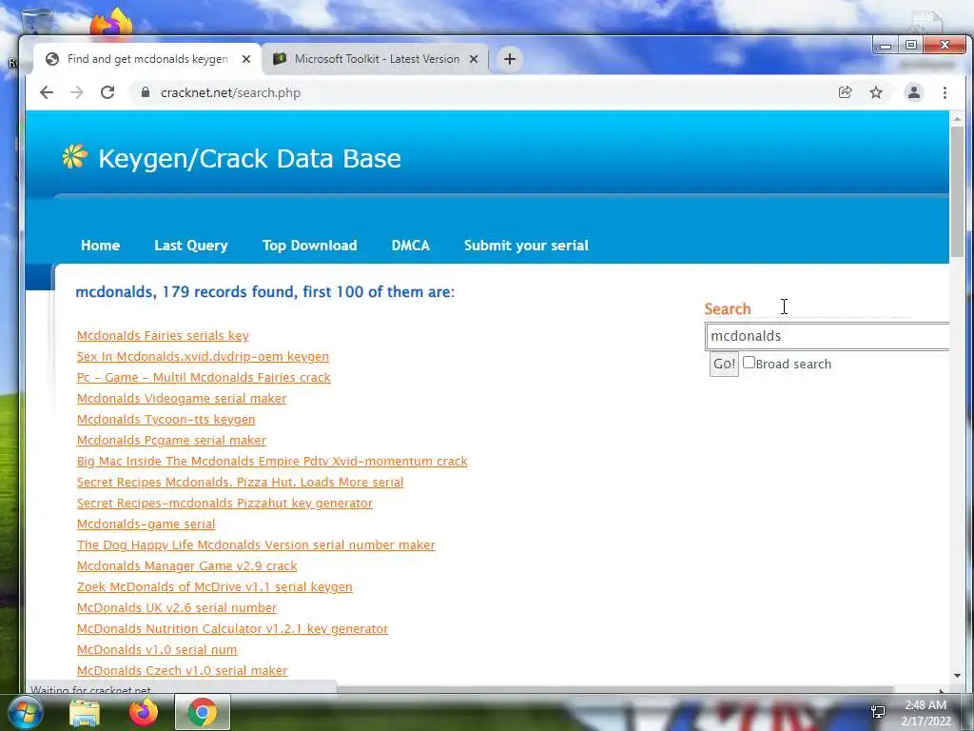This screenshot has width=974, height=731.
Task: Open File Explorer from taskbar
Action: tap(85, 713)
